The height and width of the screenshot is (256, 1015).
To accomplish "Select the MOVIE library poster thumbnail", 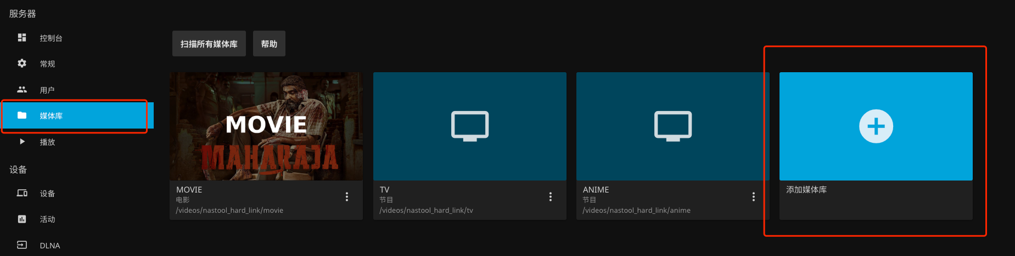I will click(266, 126).
